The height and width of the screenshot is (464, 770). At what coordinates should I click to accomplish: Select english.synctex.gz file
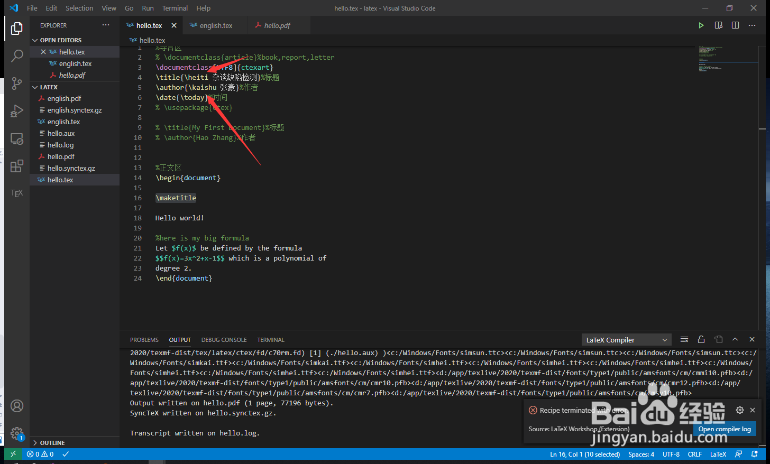click(x=75, y=110)
